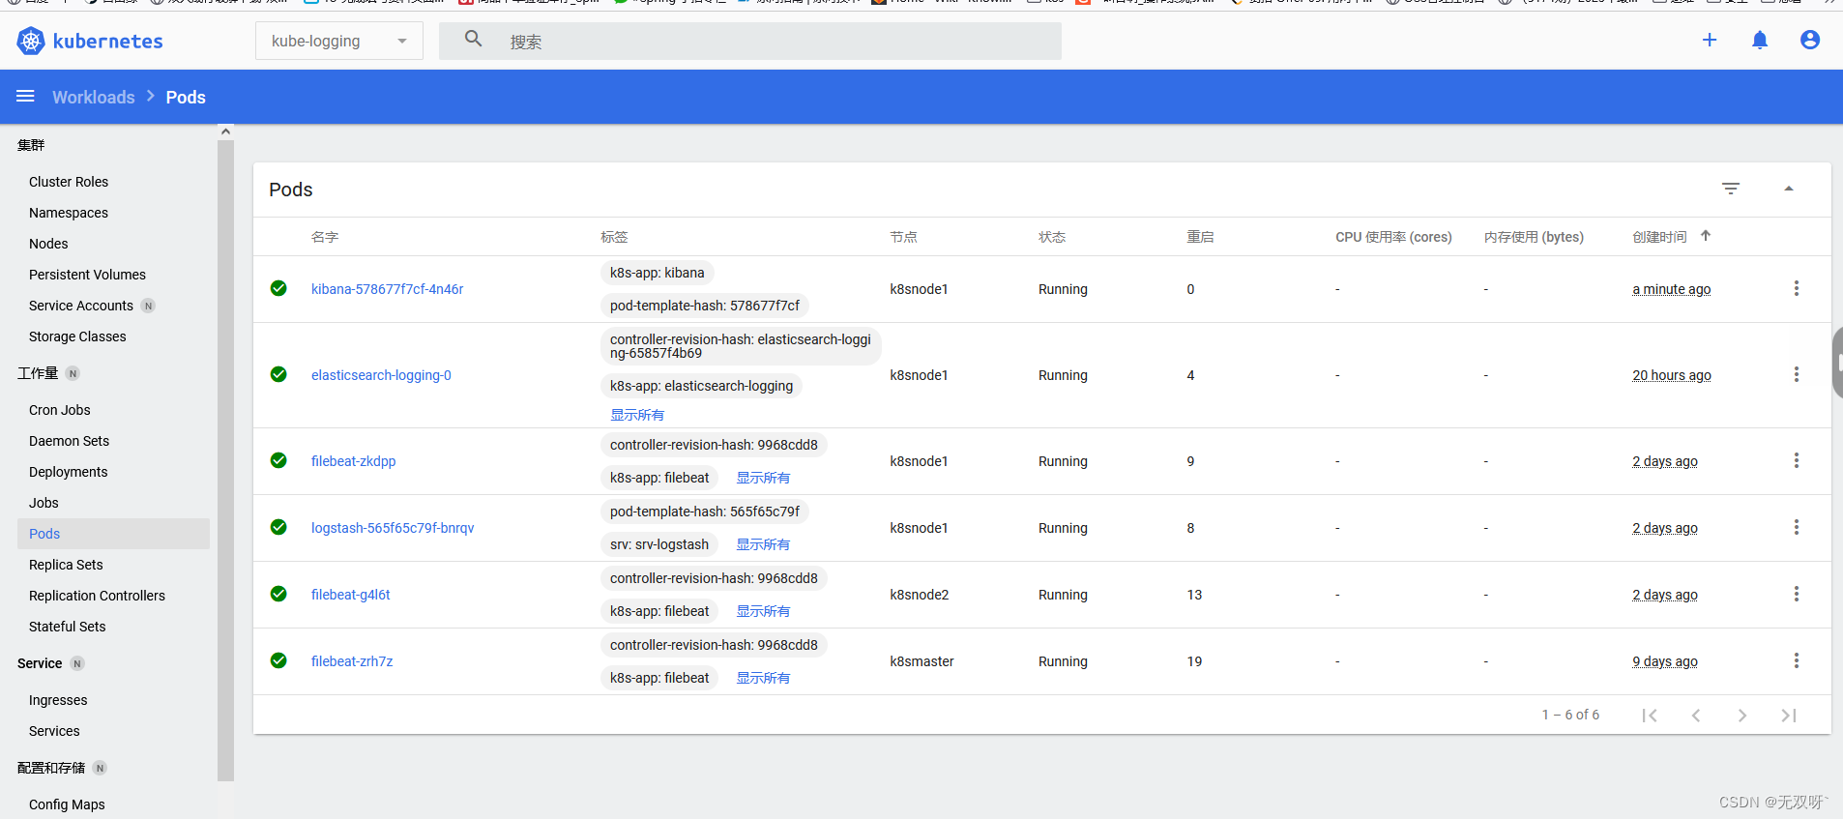Open Services in sidebar

[54, 731]
